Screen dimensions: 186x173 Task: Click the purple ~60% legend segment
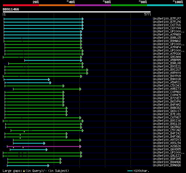pos(93,5)
